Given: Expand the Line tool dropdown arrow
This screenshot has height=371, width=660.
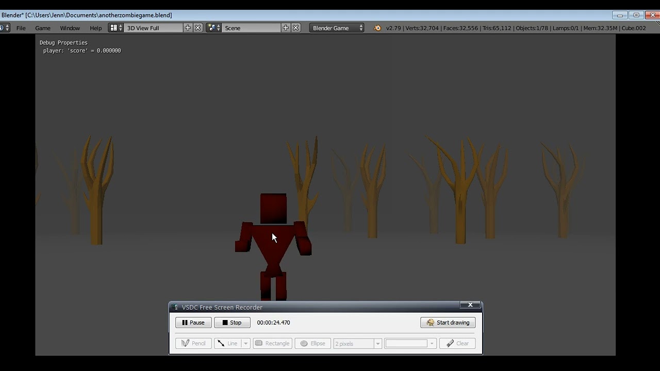Looking at the screenshot, I should (246, 343).
